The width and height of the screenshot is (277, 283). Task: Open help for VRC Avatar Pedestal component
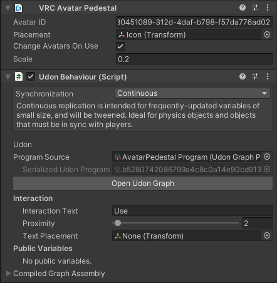click(243, 8)
